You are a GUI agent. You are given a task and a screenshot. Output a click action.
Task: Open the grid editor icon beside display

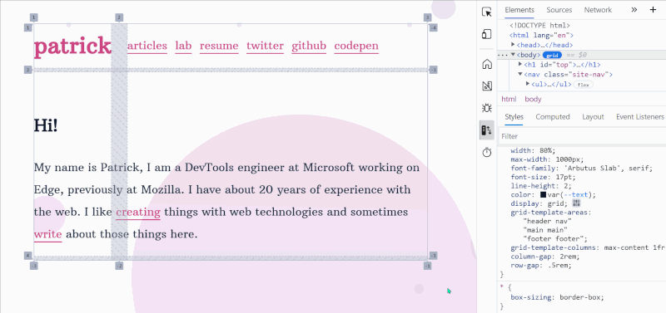[576, 203]
